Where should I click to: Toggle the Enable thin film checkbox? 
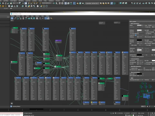(x=130, y=68)
